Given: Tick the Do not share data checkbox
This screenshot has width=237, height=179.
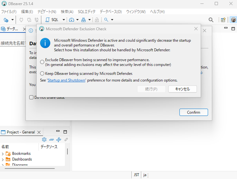Looking at the screenshot, I should point(31,97).
